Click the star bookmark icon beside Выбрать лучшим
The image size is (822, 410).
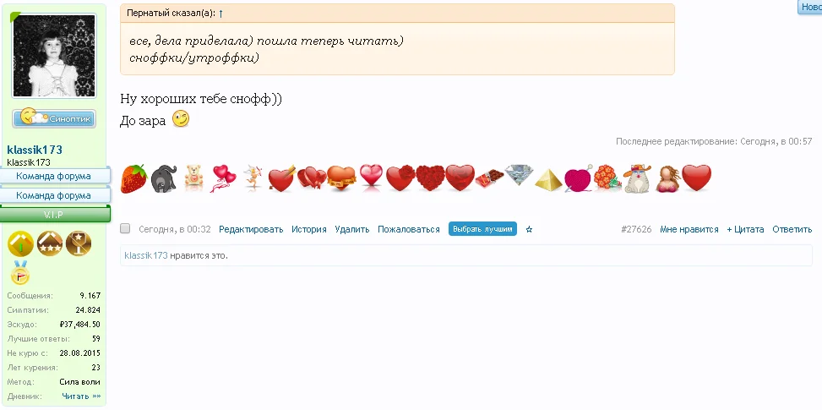point(529,229)
